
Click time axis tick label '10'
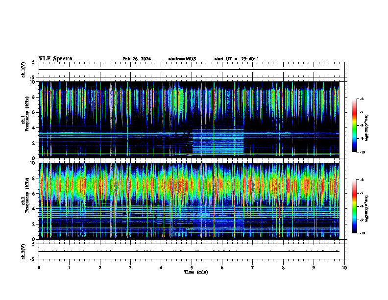344,268
